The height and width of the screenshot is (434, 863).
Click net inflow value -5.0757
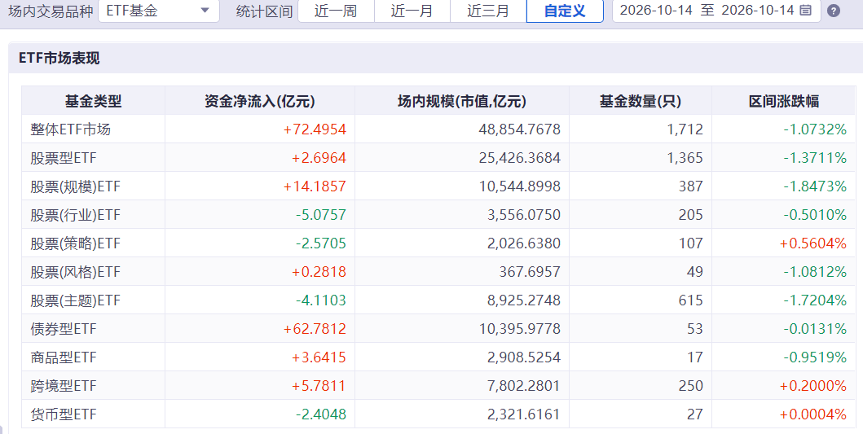click(321, 215)
